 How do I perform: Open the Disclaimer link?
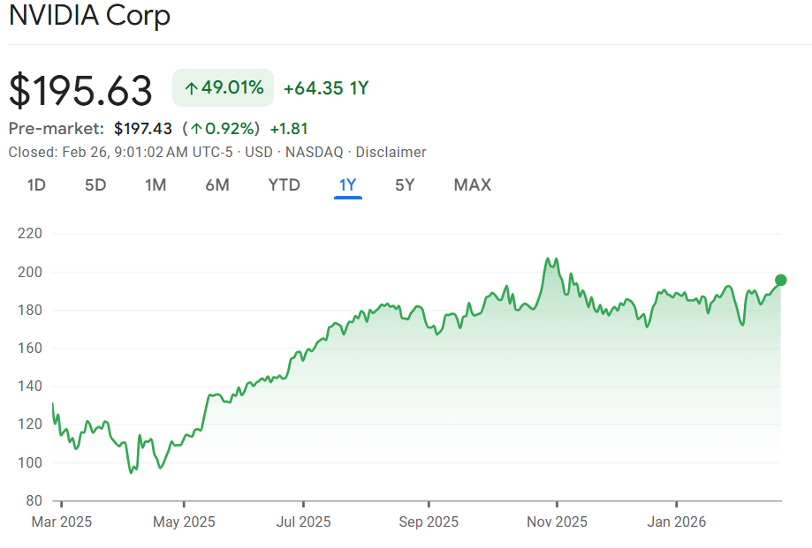click(391, 153)
